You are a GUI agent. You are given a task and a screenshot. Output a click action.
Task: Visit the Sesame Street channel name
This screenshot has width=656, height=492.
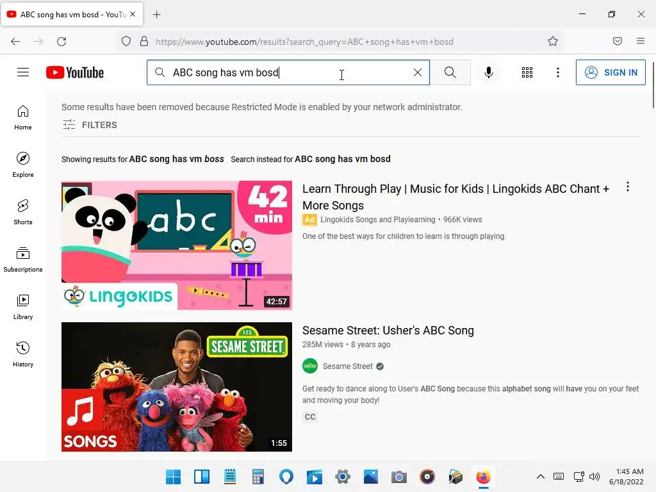[x=347, y=366]
